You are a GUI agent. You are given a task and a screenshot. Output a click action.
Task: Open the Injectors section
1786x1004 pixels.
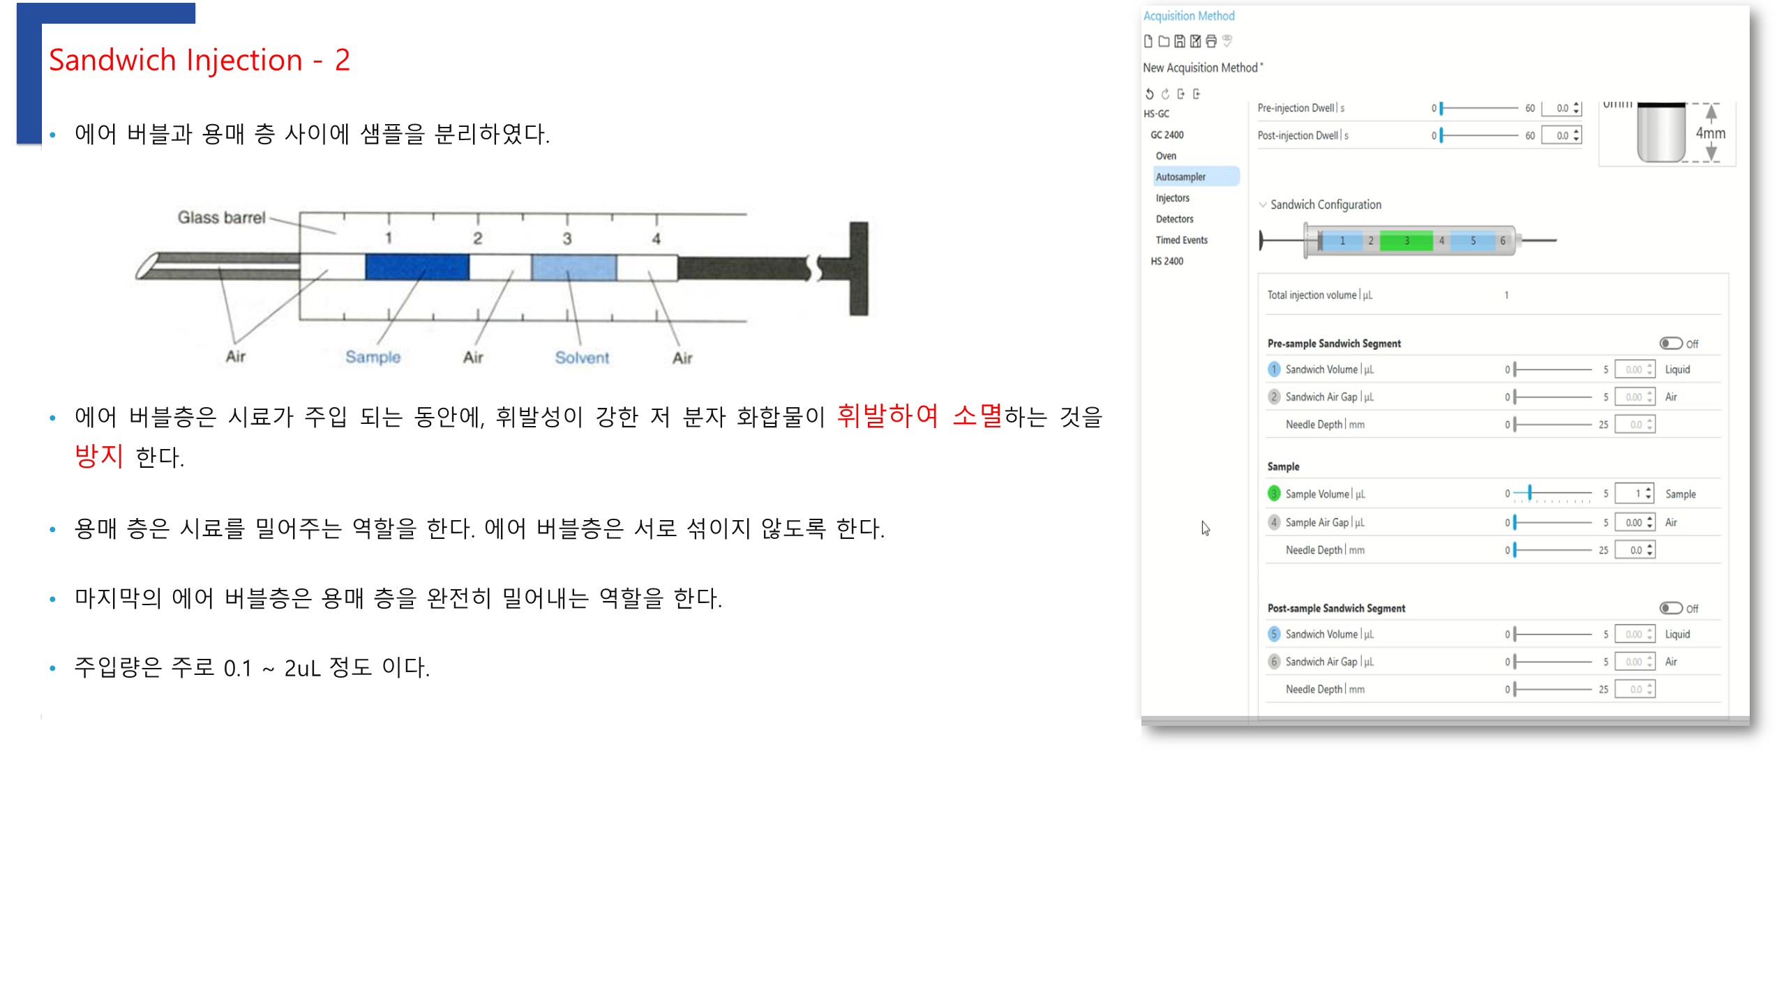(x=1172, y=198)
